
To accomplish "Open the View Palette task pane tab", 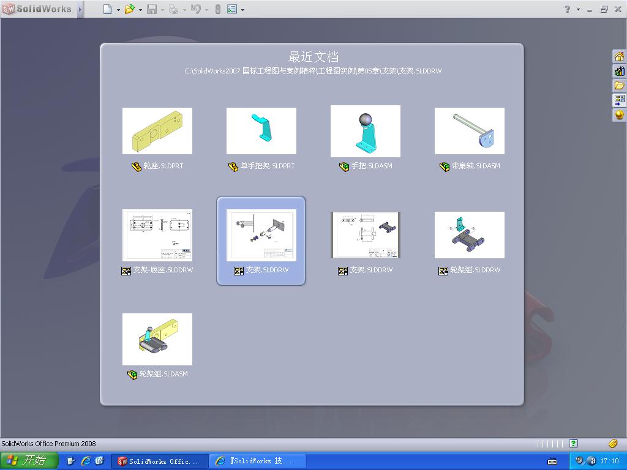I will (x=619, y=100).
